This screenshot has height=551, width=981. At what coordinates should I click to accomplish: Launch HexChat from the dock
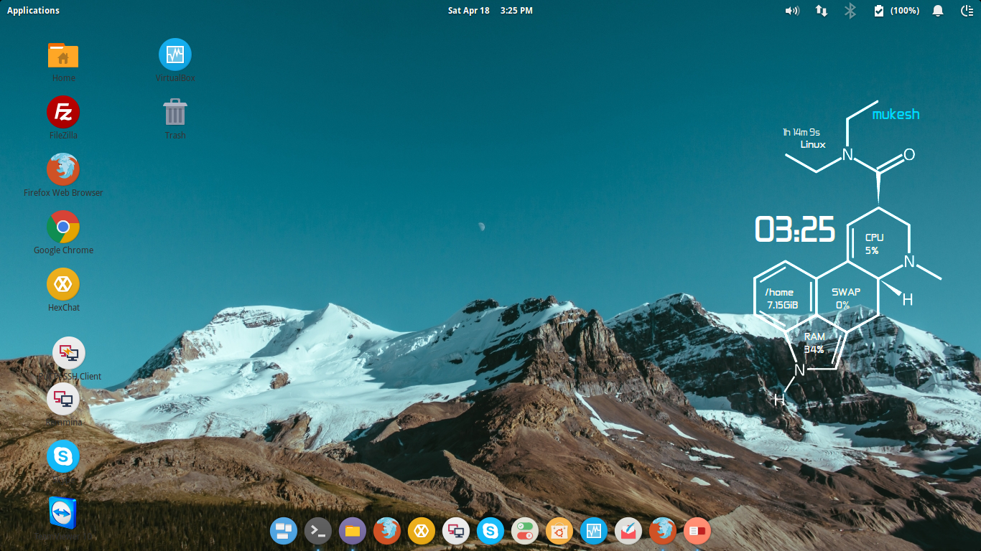[422, 531]
